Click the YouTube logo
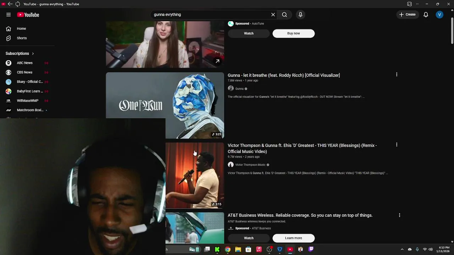Screen dimensions: 454x255 click(28, 15)
